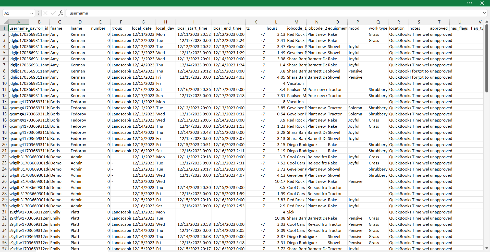The height and width of the screenshot is (252, 490).
Task: Click the 'equipment' header cell
Action: (x=337, y=28)
